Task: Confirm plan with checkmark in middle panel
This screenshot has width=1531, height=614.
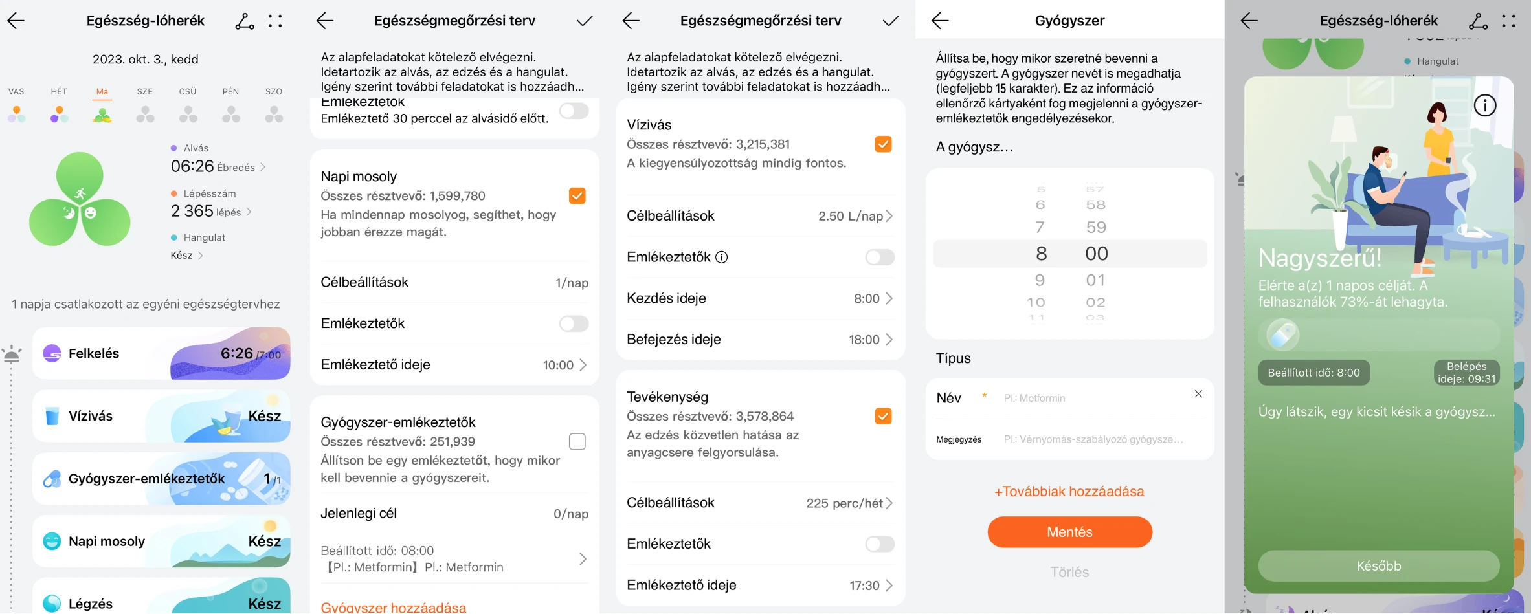Action: coord(890,21)
